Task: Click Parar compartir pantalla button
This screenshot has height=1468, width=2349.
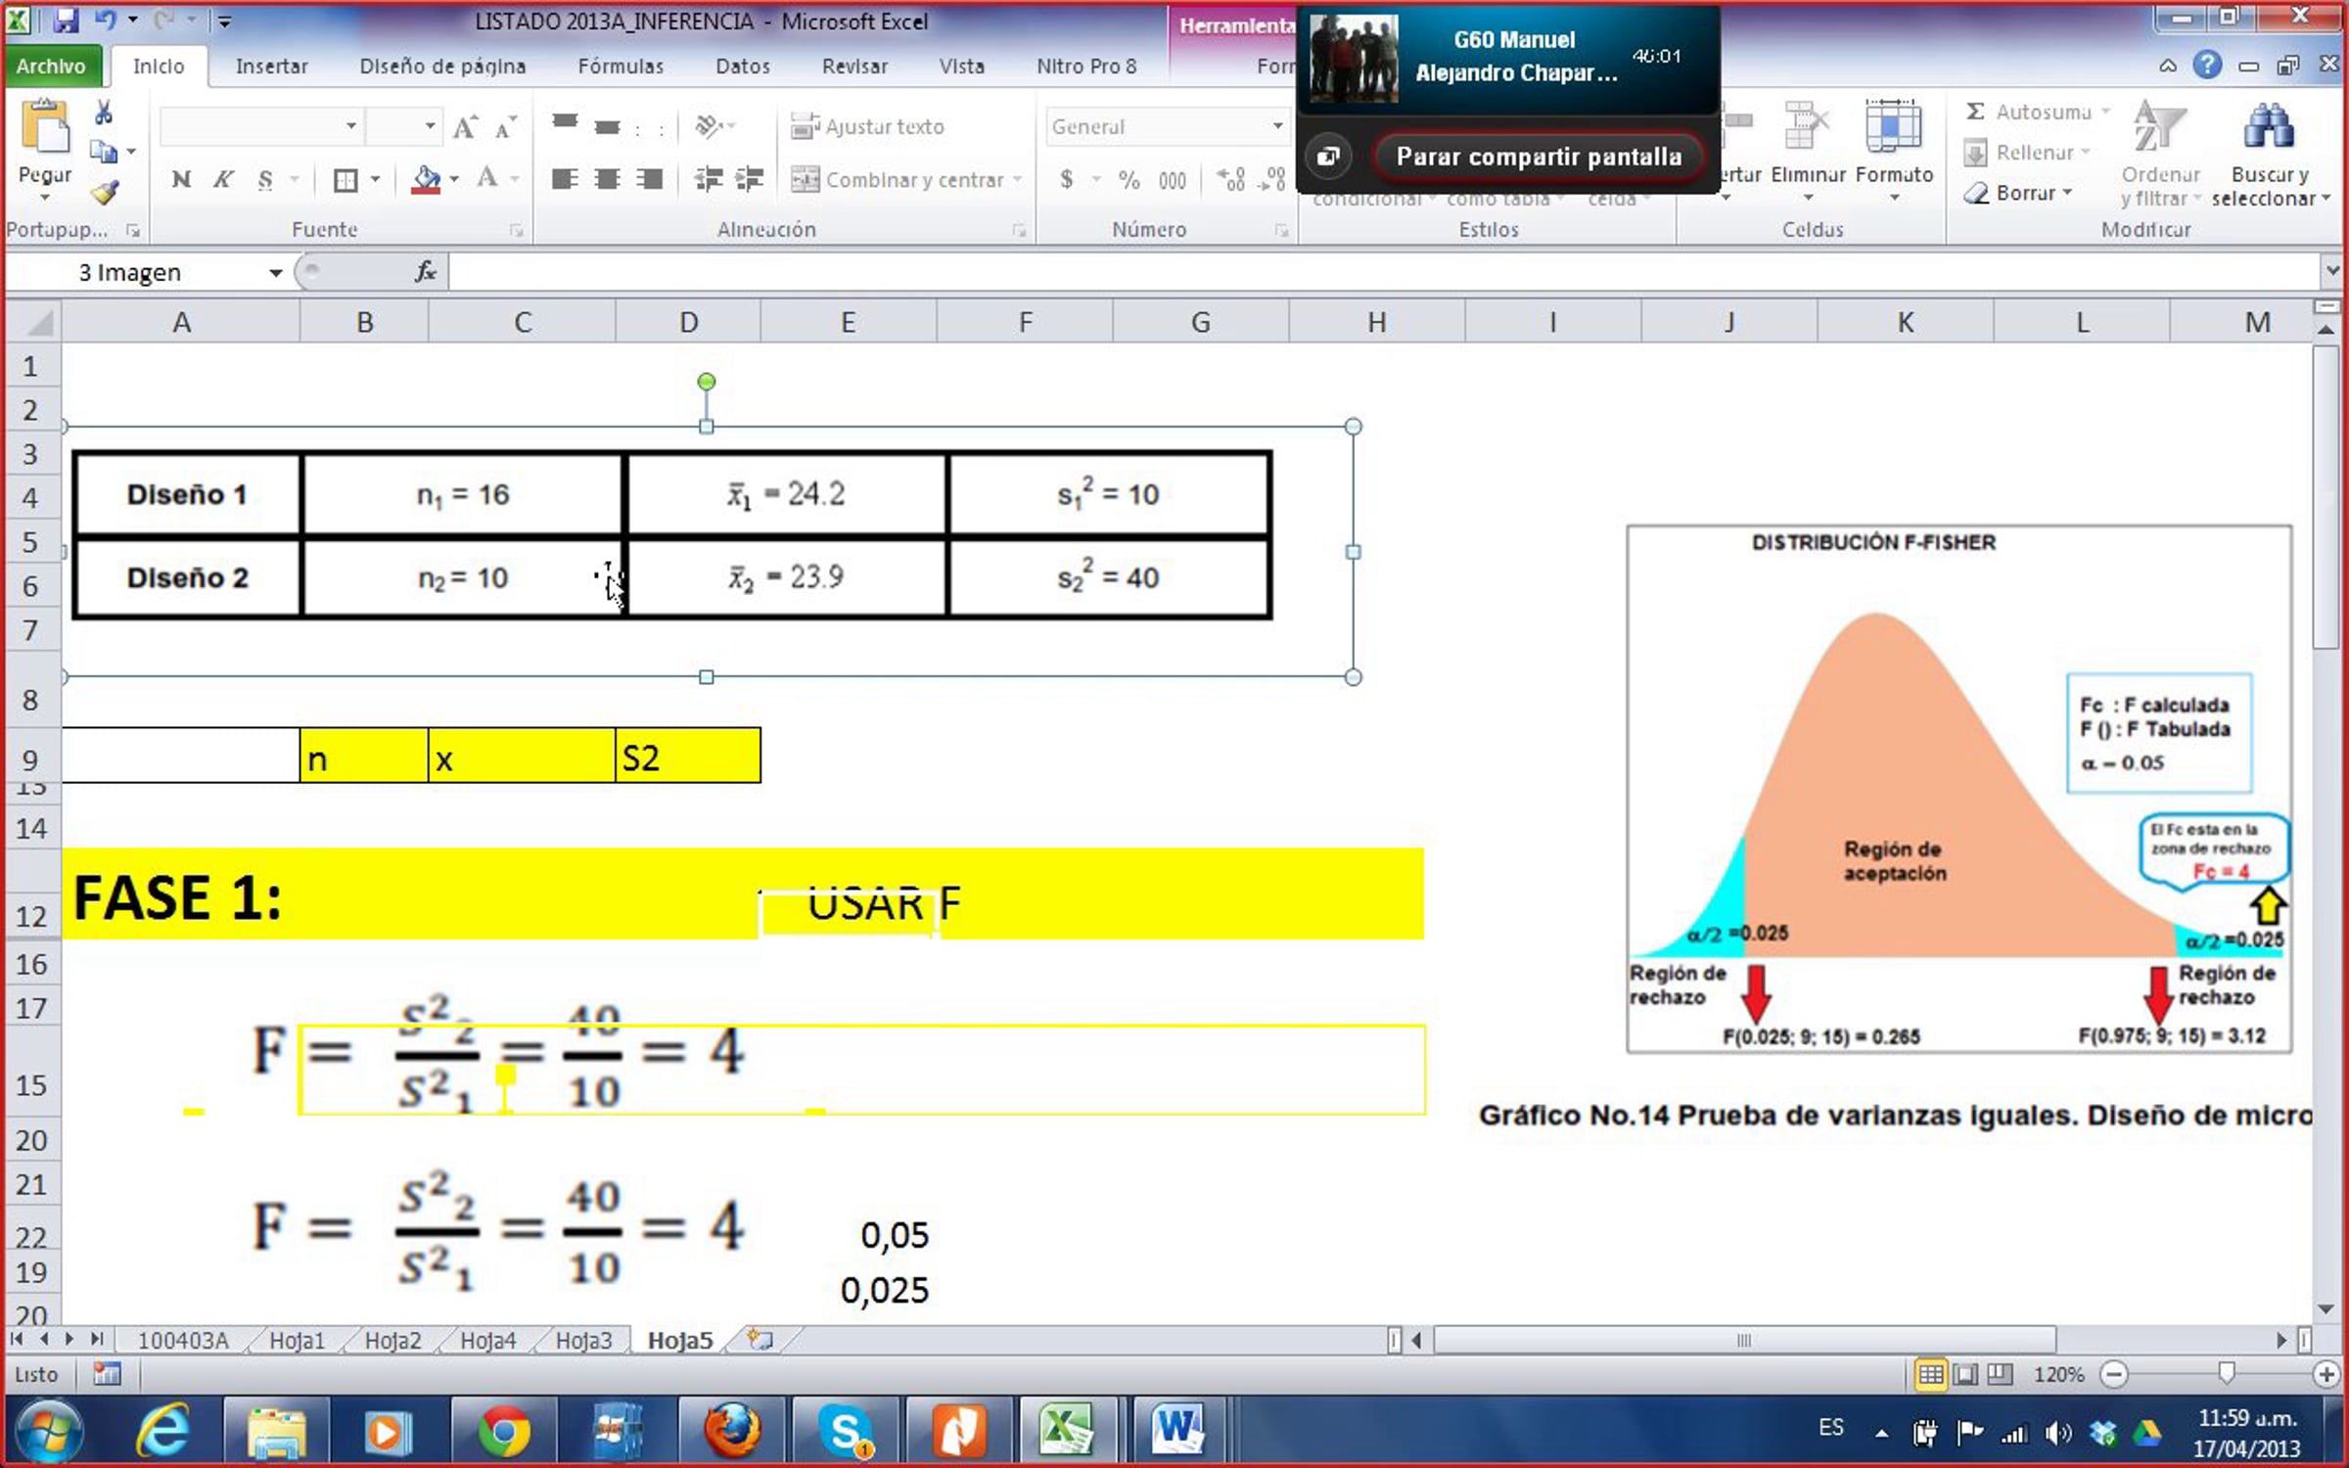Action: 1538,157
